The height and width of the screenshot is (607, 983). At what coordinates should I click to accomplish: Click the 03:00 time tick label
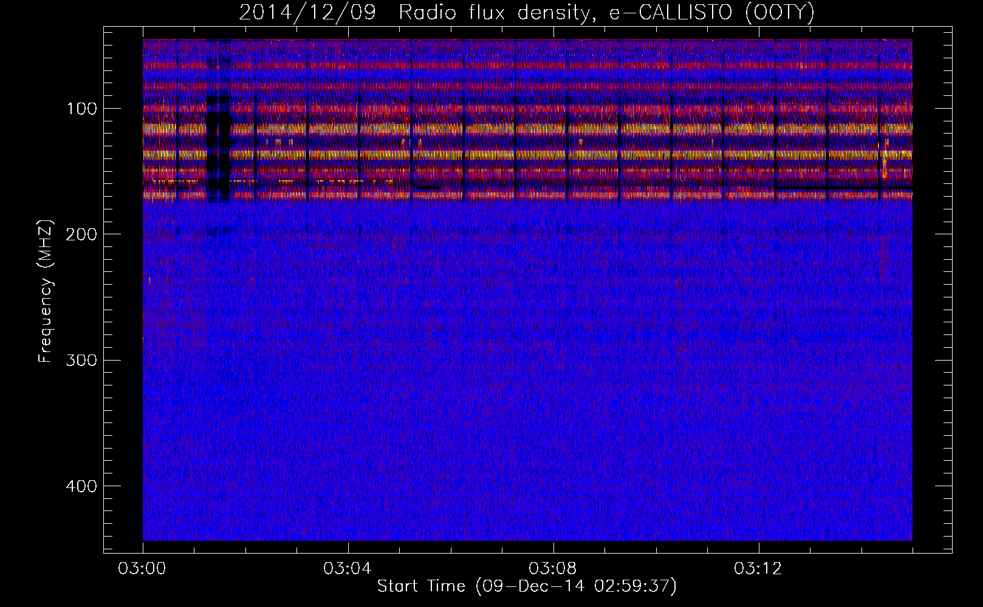[x=143, y=569]
